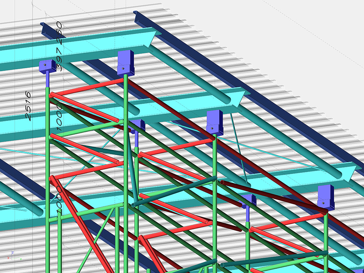Click the dark blue beam end at top center
Image resolution: width=364 pixels, height=273 pixels.
click(x=137, y=15)
